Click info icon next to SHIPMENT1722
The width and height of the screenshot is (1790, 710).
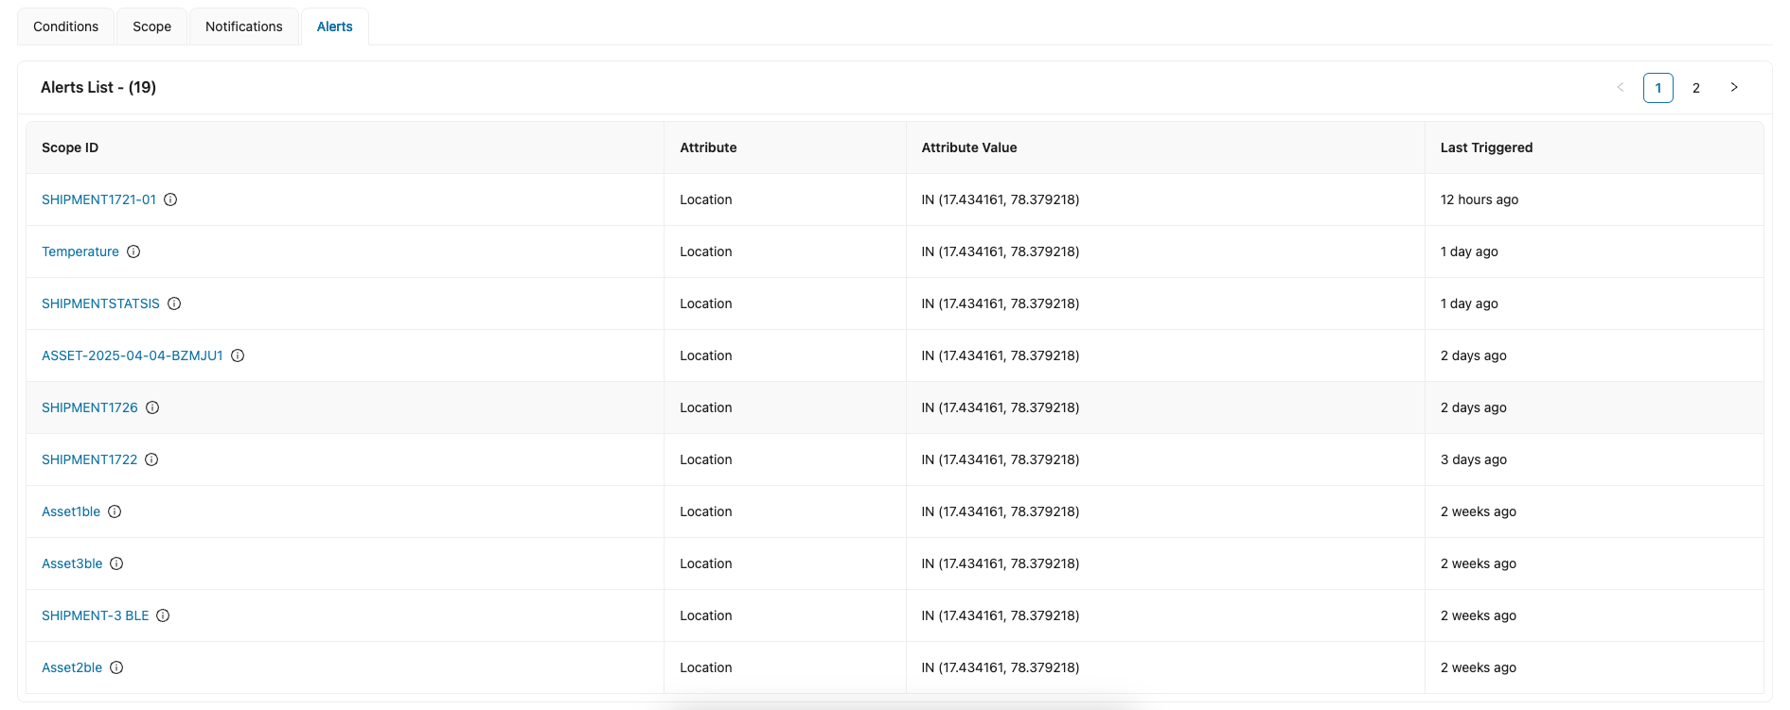pos(151,459)
